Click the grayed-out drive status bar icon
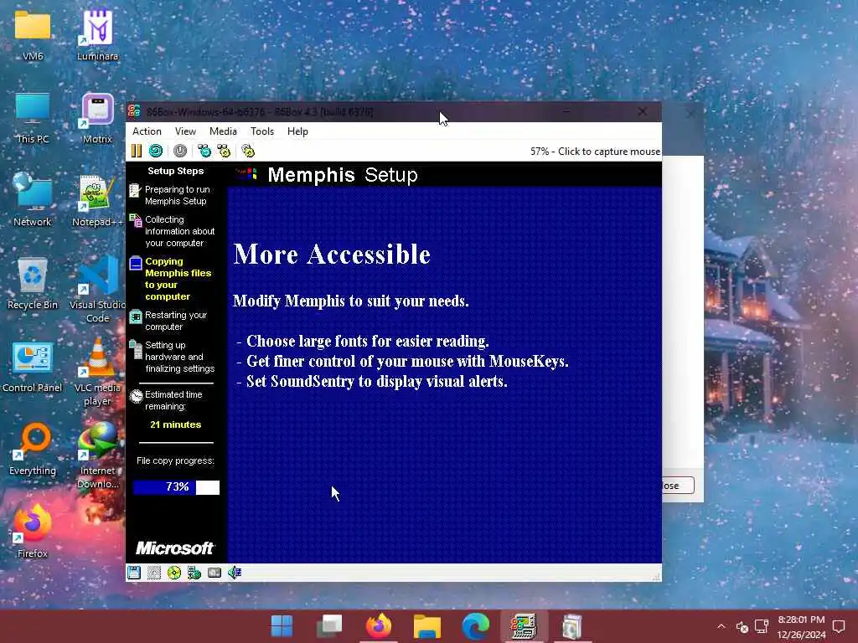 [x=154, y=573]
